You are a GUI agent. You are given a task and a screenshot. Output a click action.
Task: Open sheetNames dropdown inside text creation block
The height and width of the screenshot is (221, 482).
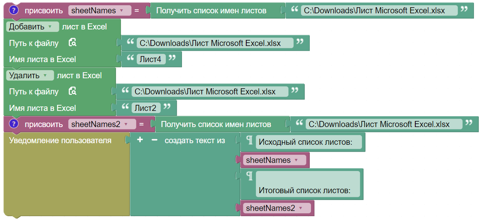coord(275,160)
